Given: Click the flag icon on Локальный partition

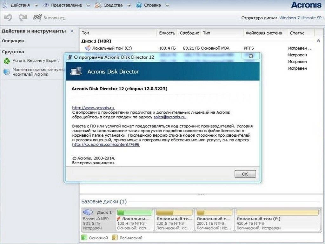Looking at the screenshot, I should [119, 219].
